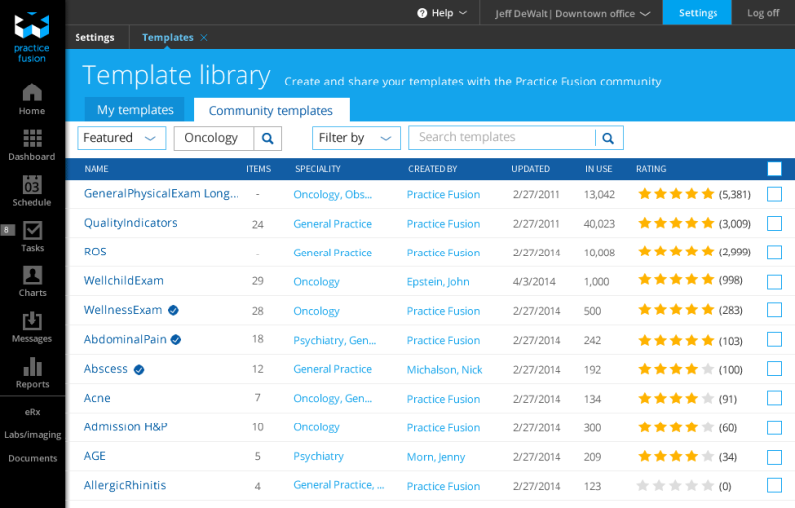Check the AbdominalPain row checkbox
This screenshot has height=508, width=795.
pyautogui.click(x=775, y=339)
